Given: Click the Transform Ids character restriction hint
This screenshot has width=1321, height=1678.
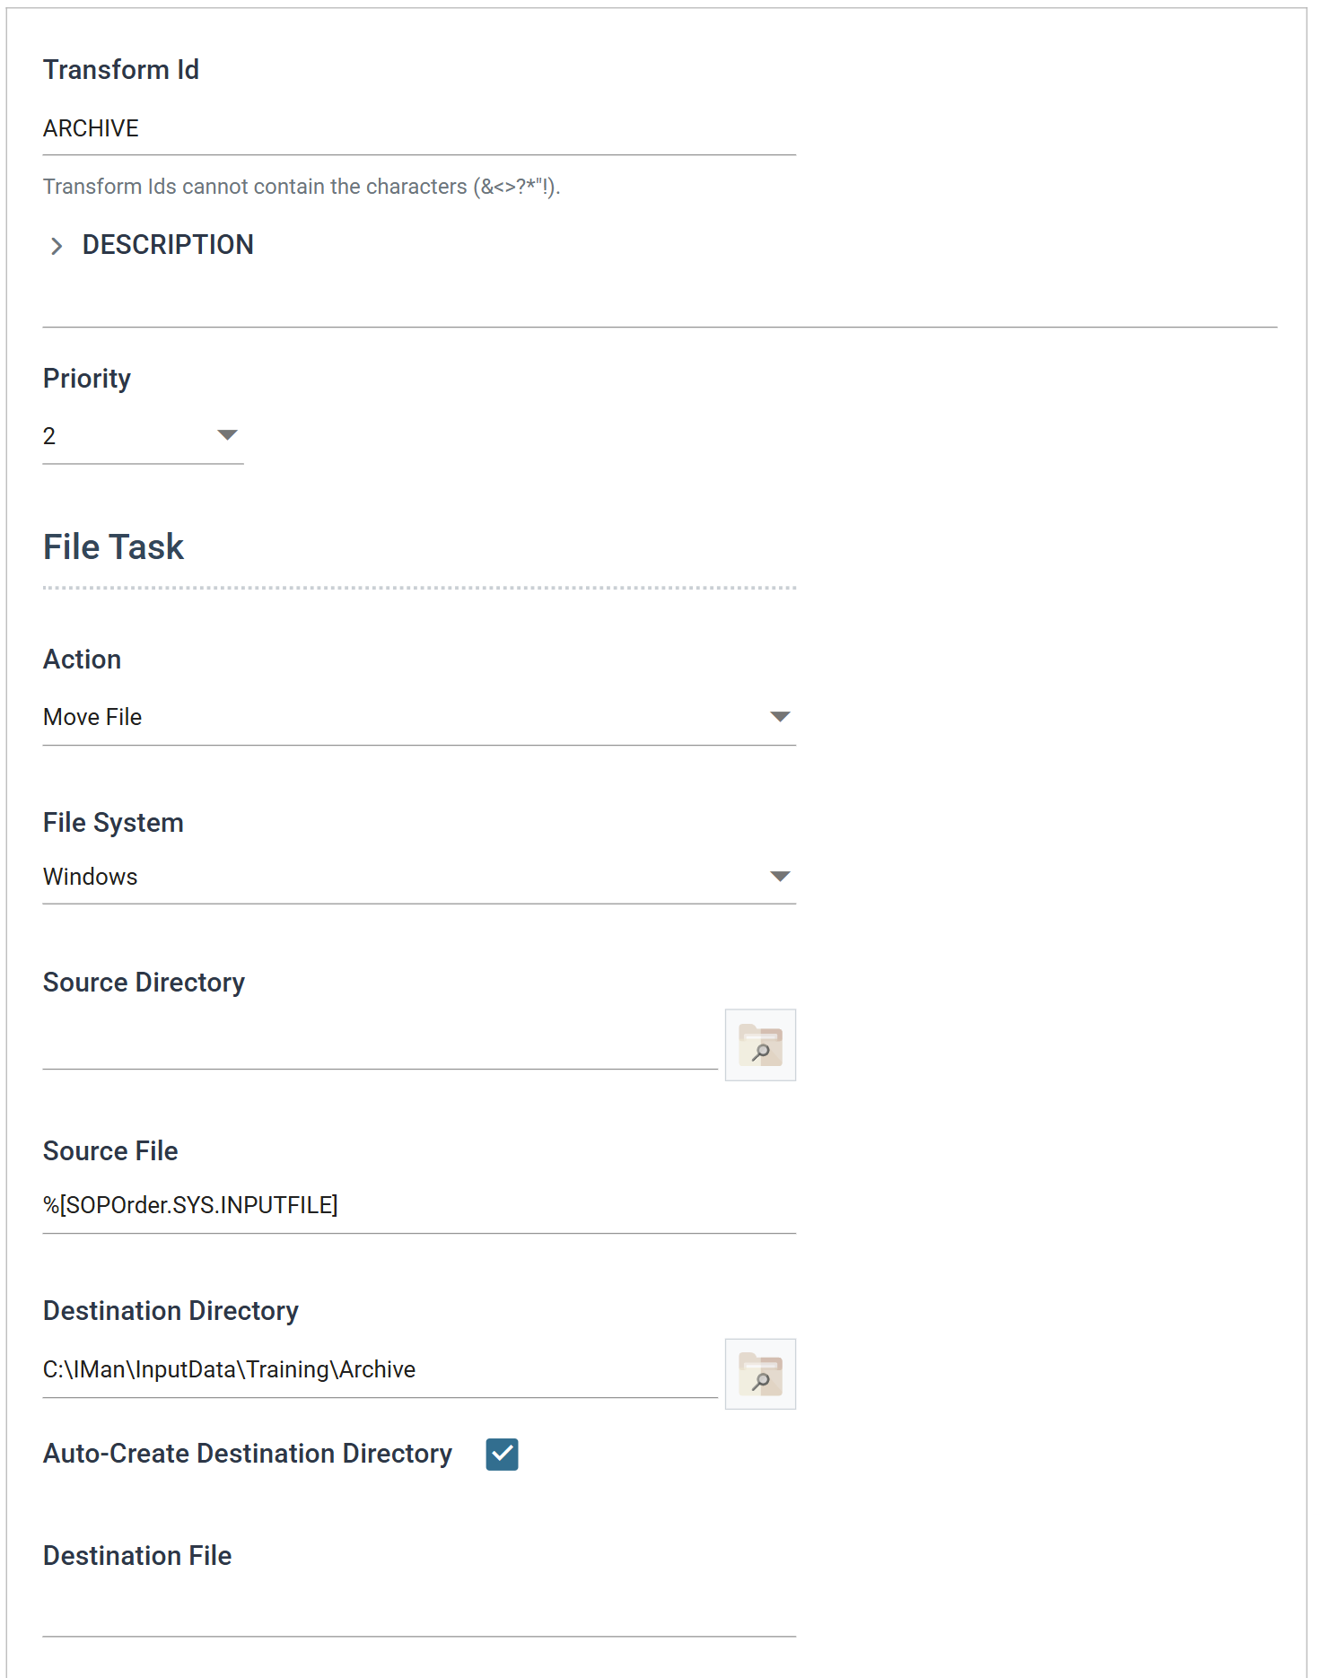Looking at the screenshot, I should (302, 187).
